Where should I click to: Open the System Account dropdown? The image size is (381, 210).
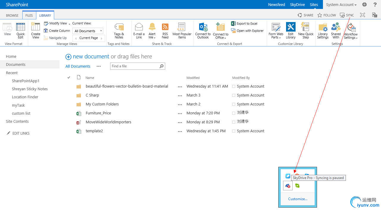coord(341,4)
